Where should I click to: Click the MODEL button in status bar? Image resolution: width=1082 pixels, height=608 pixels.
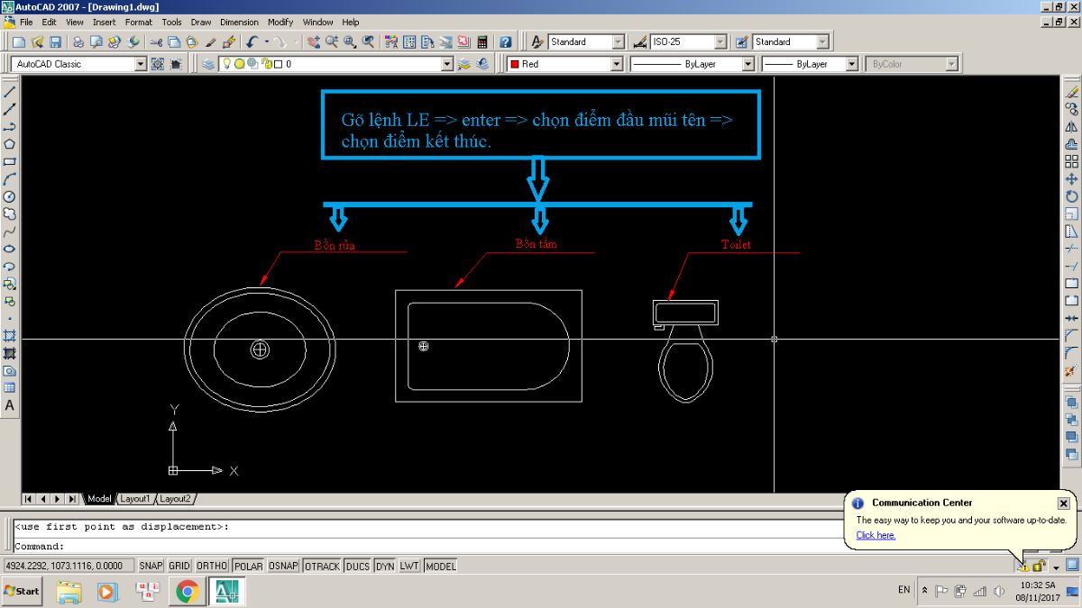pyautogui.click(x=441, y=566)
